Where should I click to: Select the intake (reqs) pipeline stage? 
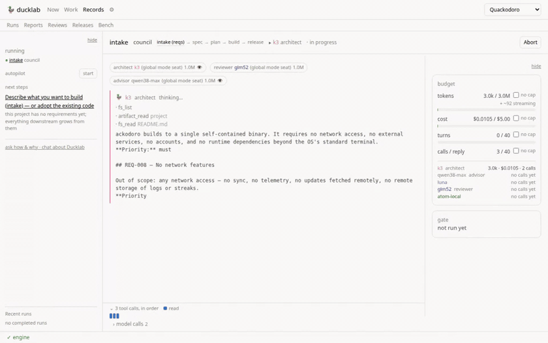(170, 42)
